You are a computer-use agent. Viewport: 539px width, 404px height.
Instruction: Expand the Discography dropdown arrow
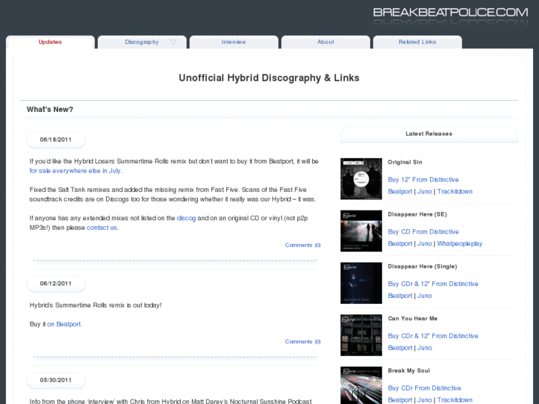(173, 42)
